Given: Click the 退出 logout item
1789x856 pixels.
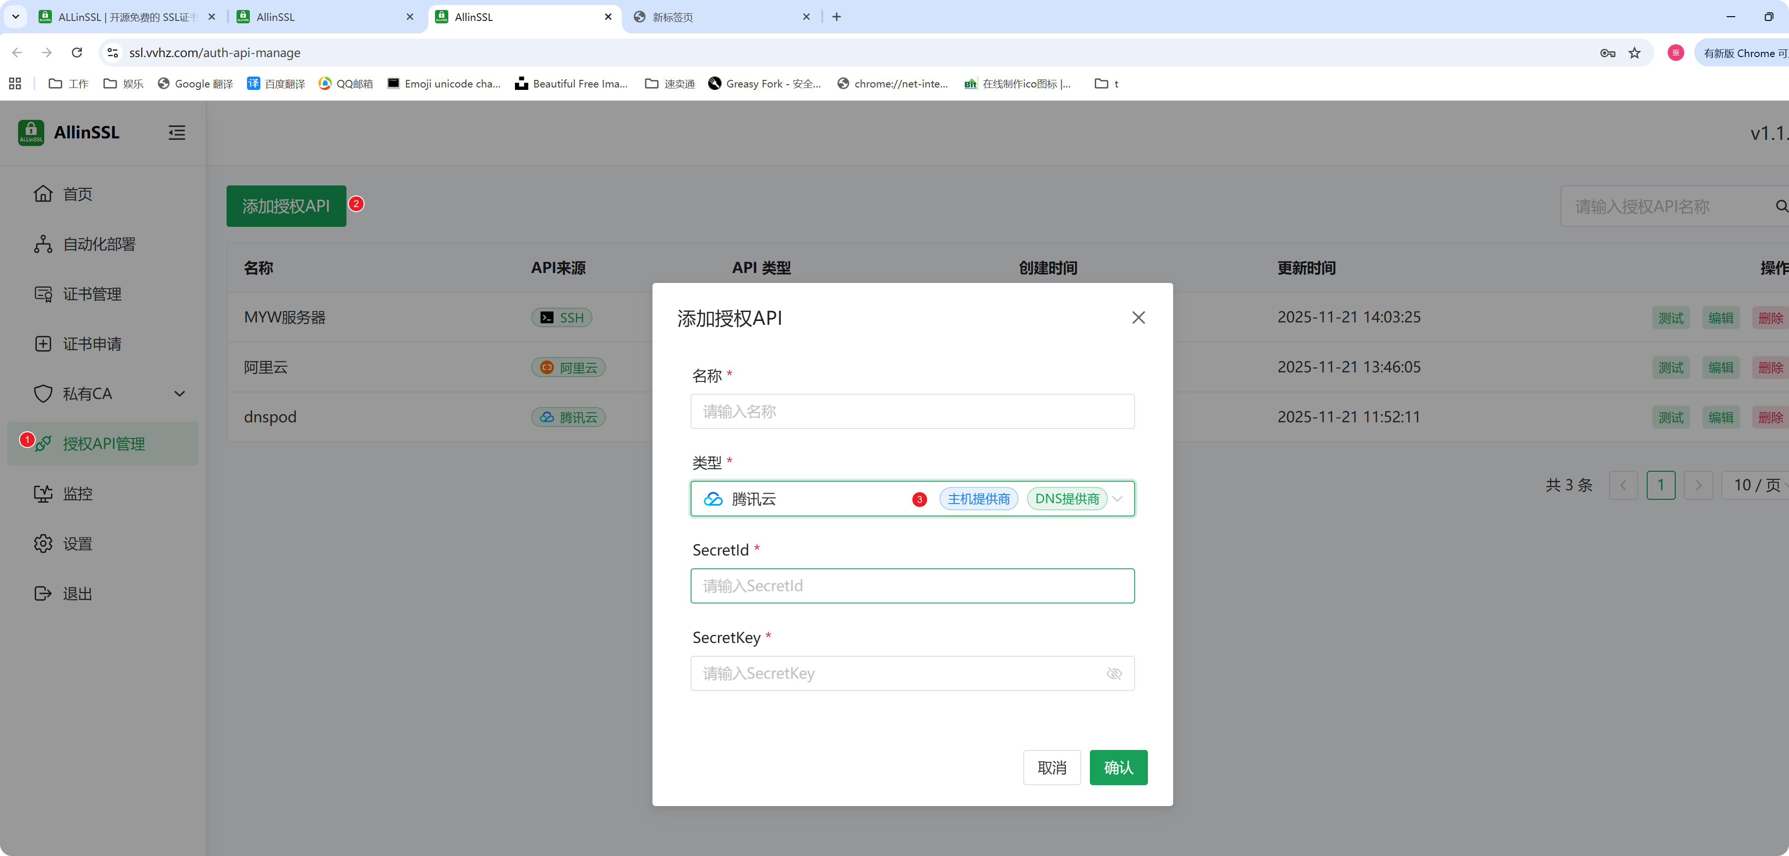Looking at the screenshot, I should click(x=77, y=594).
